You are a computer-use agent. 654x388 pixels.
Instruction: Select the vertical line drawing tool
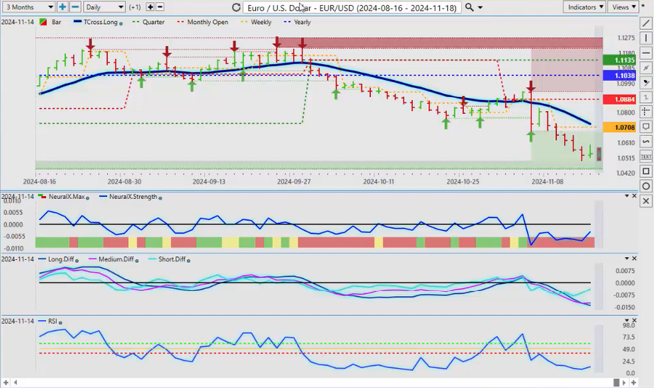click(645, 38)
